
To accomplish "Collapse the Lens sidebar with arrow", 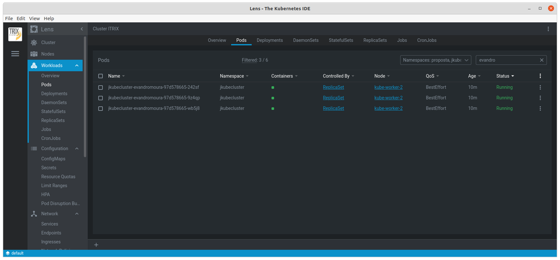I will (81, 29).
